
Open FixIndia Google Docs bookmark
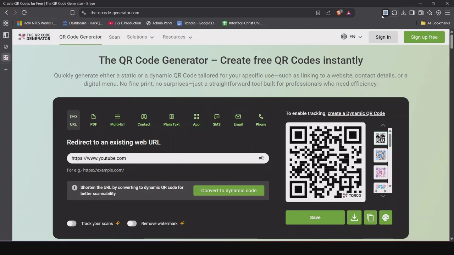pyautogui.click(x=196, y=23)
